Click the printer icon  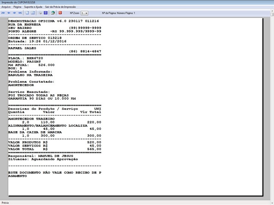point(40,13)
